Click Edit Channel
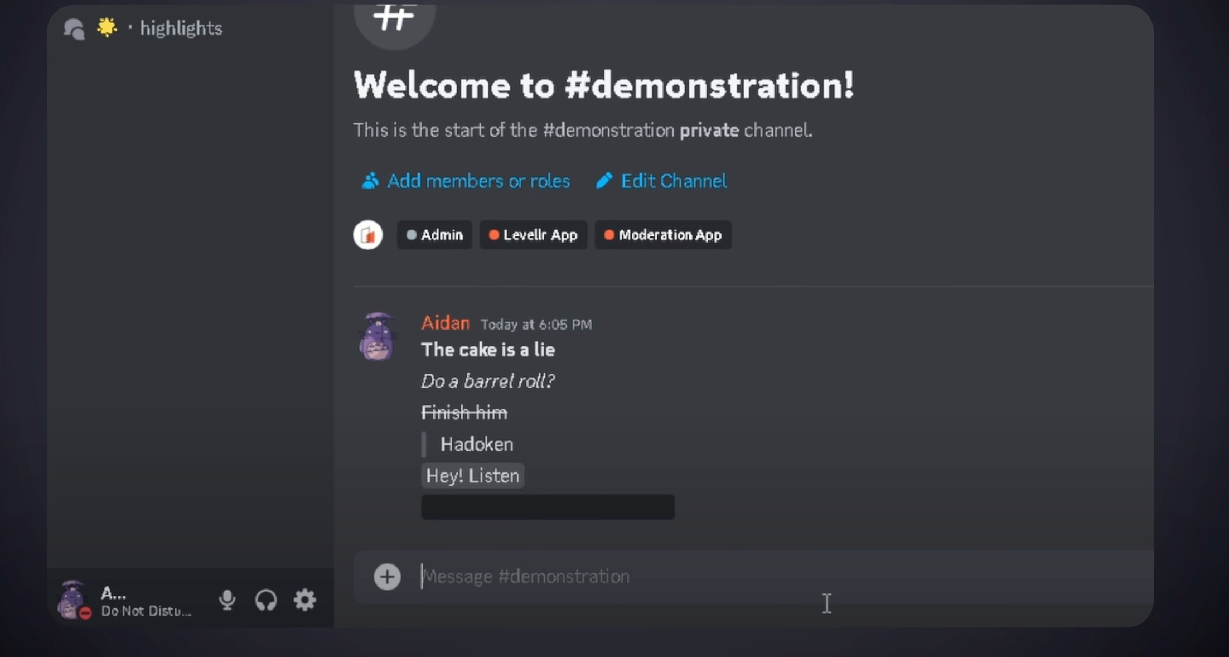This screenshot has width=1229, height=657. point(674,181)
